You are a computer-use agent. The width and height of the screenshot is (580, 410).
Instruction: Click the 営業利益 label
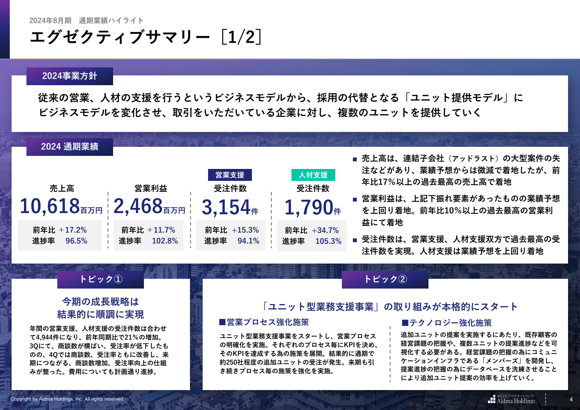click(151, 189)
